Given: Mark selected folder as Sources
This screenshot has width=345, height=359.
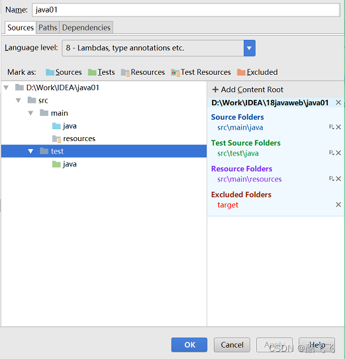Looking at the screenshot, I should [64, 72].
